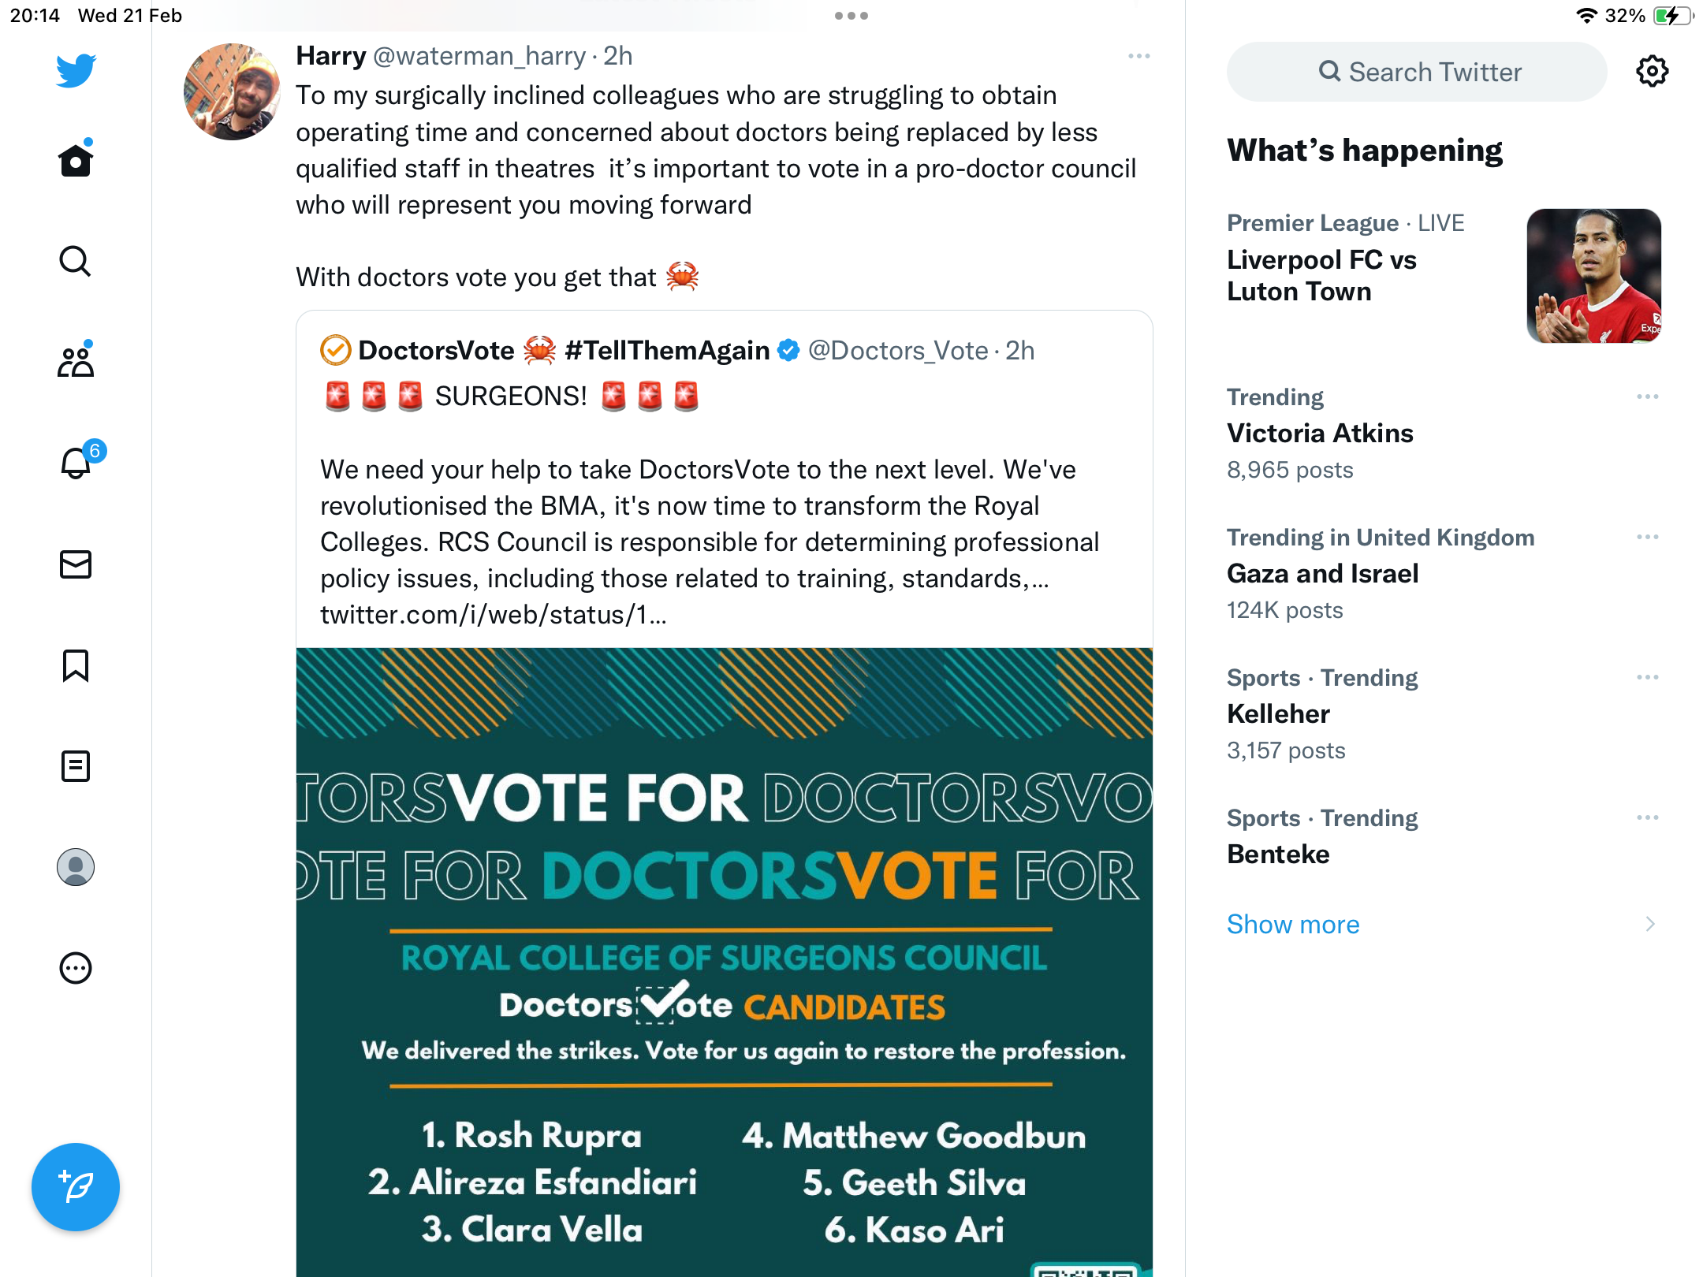Open options for Gaza and Israel trend
Image resolution: width=1703 pixels, height=1277 pixels.
click(1648, 537)
